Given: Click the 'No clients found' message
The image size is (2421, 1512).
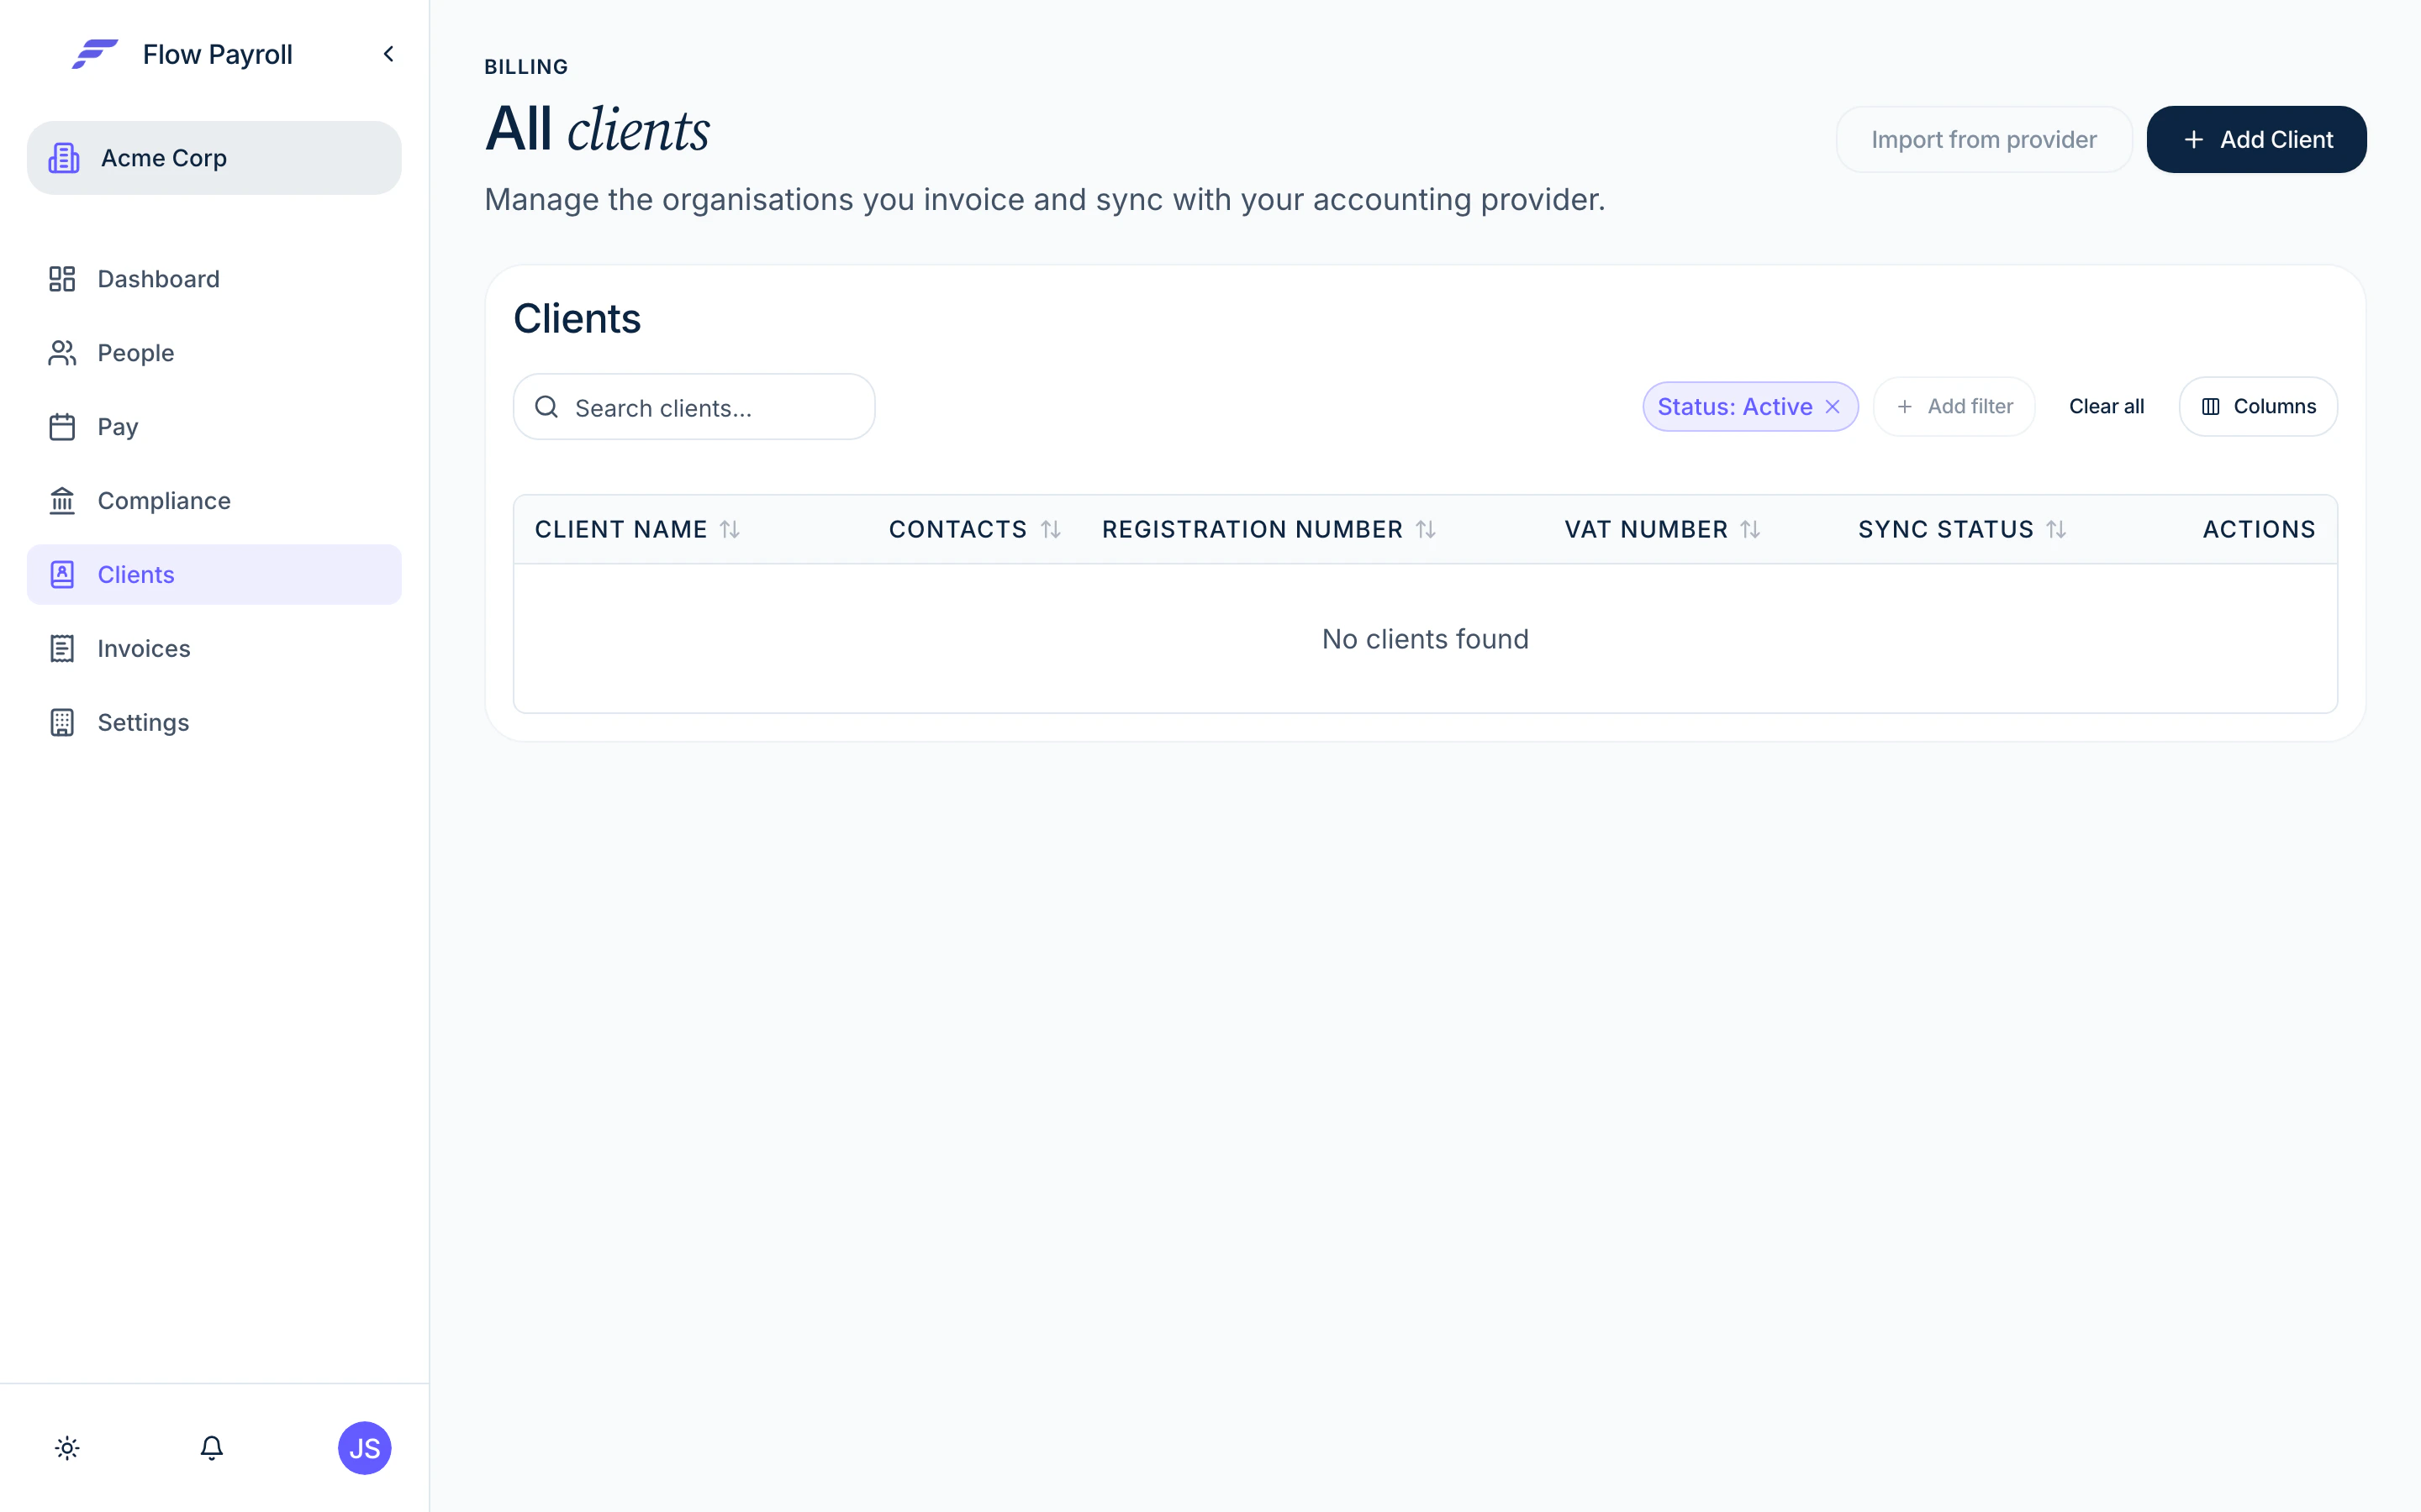Looking at the screenshot, I should [1425, 639].
